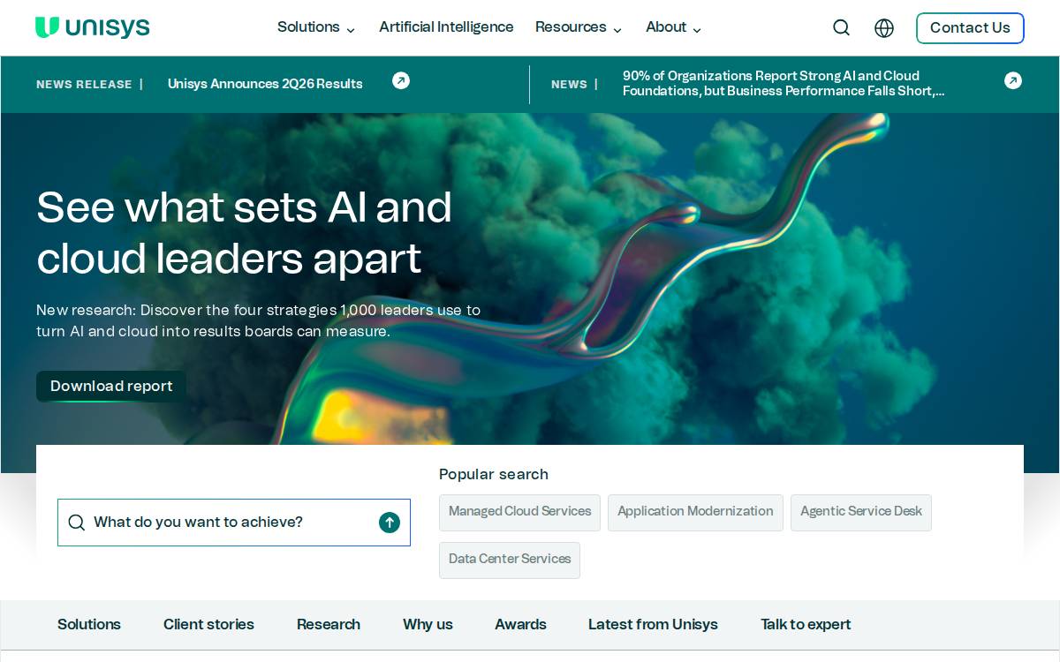Screen dimensions: 1060x662
Task: Open Artificial Intelligence from the top navigation
Action: (446, 27)
